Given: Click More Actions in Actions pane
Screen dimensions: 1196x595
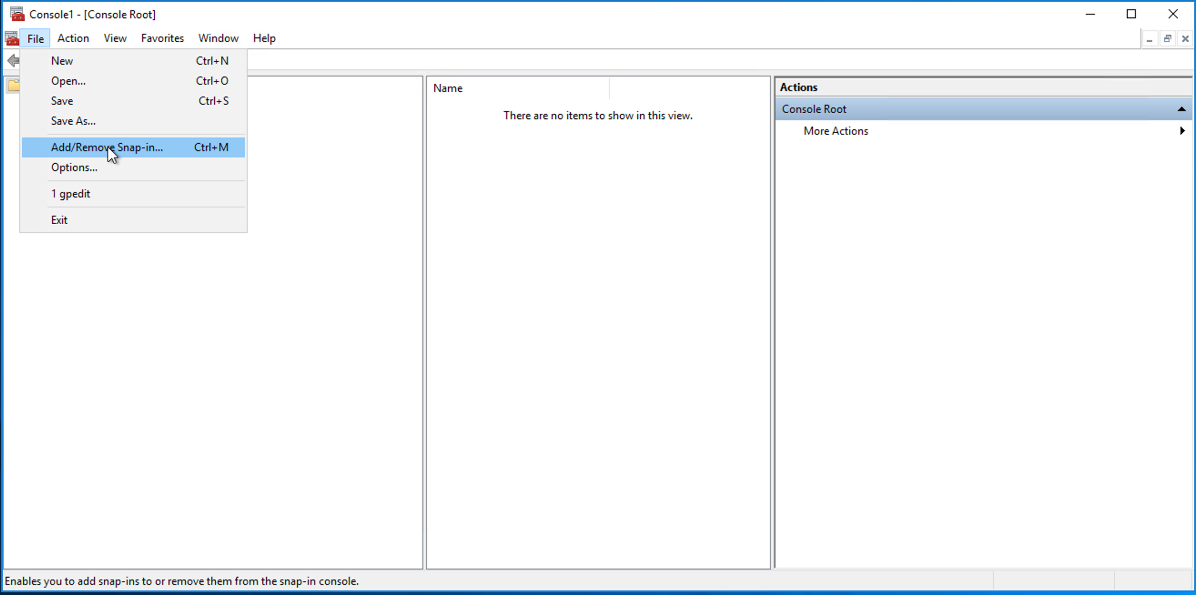Looking at the screenshot, I should (836, 131).
